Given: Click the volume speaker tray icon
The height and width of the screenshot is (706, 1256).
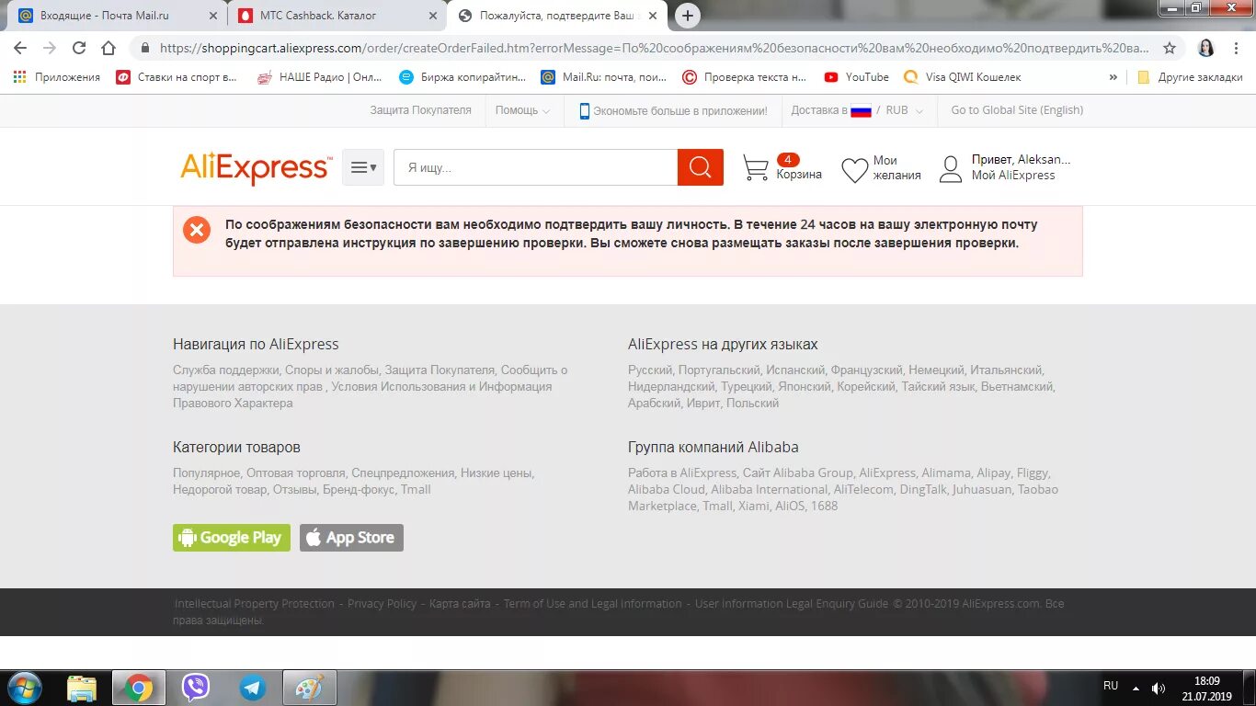Looking at the screenshot, I should point(1159,688).
